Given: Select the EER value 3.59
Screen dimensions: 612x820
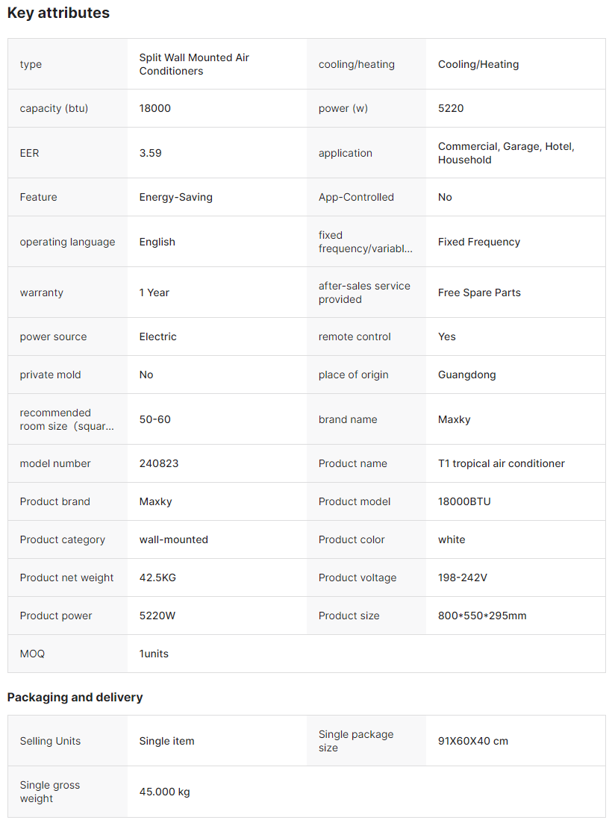Looking at the screenshot, I should [150, 153].
